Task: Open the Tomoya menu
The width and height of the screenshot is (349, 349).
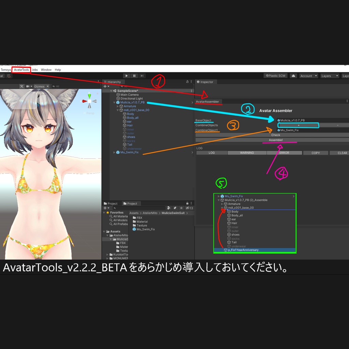Action: pyautogui.click(x=6, y=70)
